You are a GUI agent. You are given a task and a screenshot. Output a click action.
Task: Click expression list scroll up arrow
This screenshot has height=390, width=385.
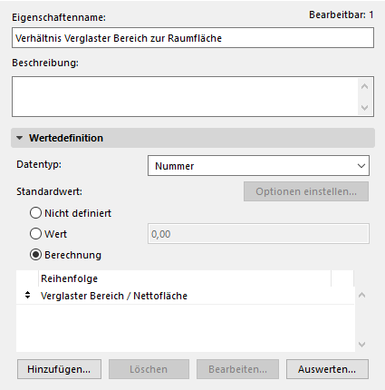tap(361, 295)
